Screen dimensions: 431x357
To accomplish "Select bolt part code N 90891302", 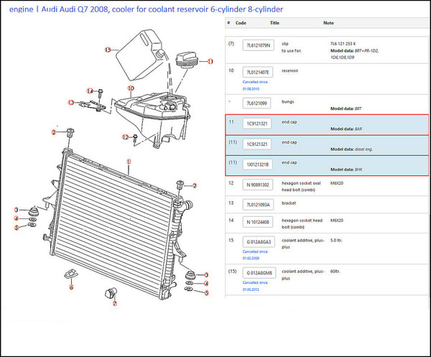I will click(x=258, y=185).
